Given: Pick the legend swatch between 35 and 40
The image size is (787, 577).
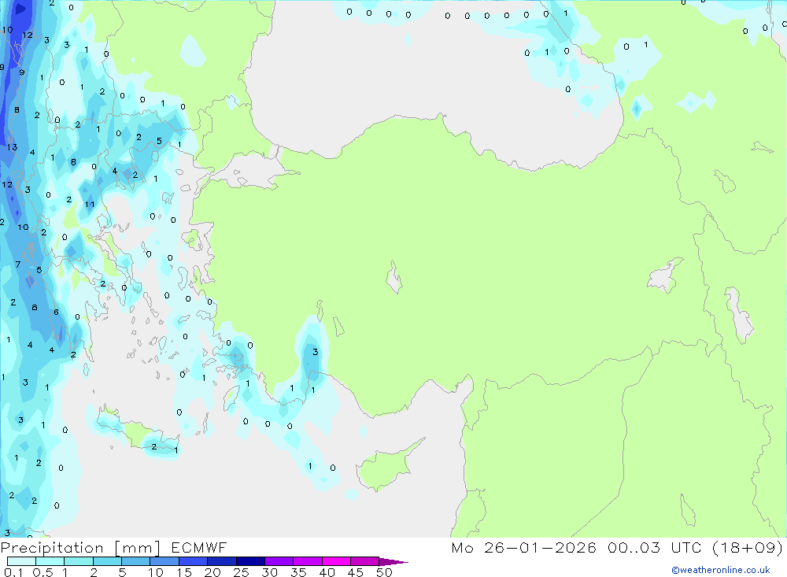Looking at the screenshot, I should tap(308, 561).
